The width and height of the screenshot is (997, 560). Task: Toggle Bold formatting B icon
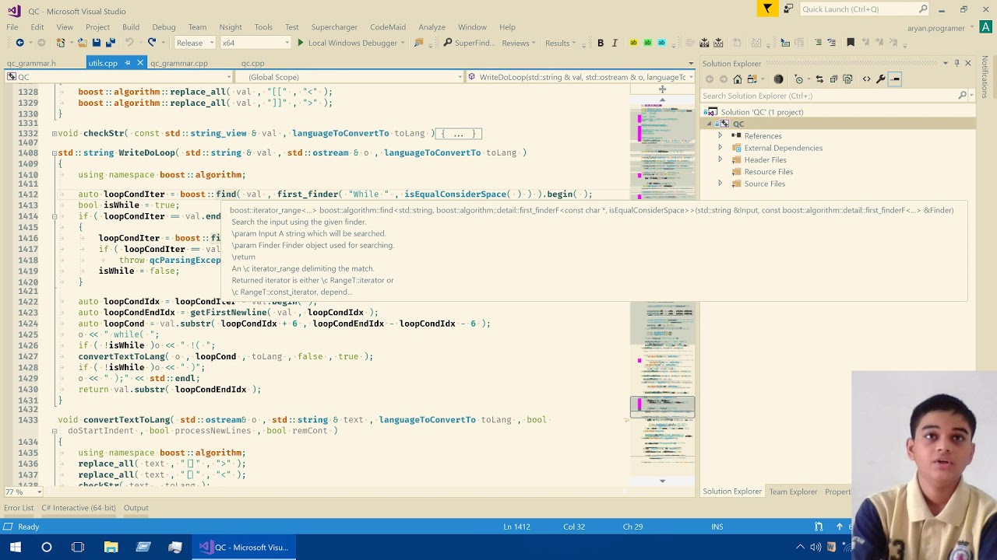coord(601,43)
